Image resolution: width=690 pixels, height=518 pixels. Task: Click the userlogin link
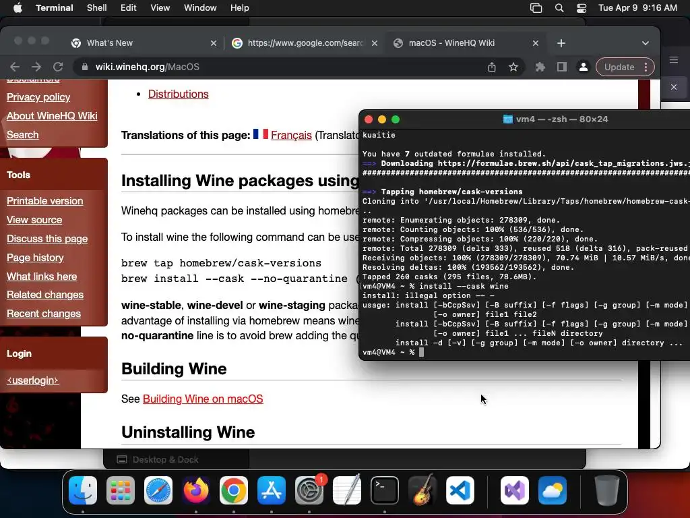[32, 380]
